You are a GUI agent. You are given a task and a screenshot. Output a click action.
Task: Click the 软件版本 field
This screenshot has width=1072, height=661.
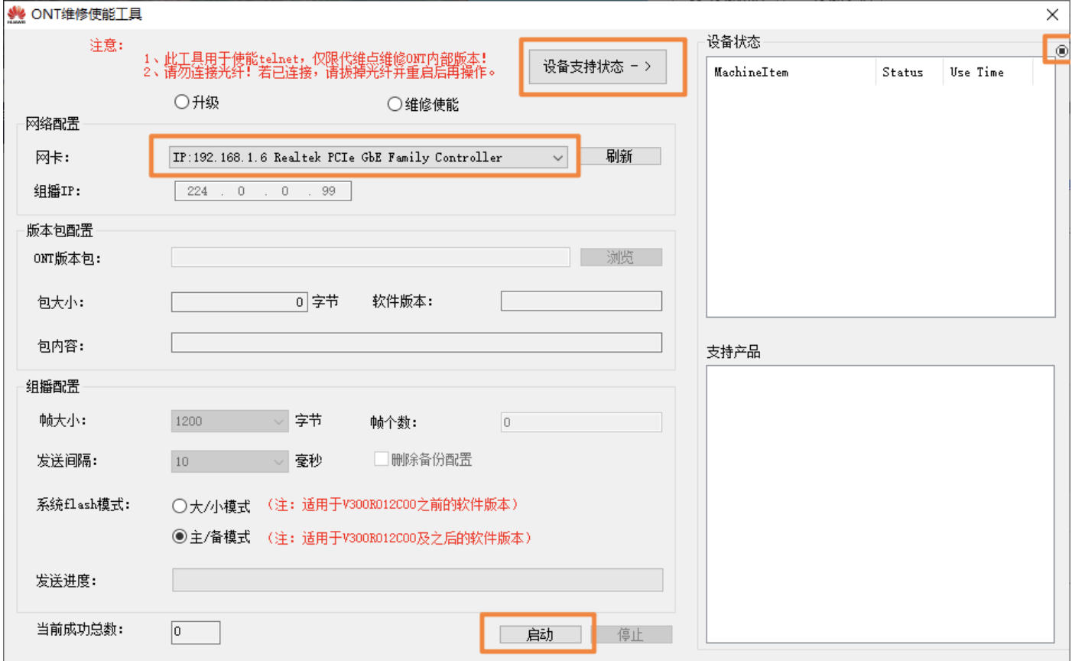click(581, 301)
